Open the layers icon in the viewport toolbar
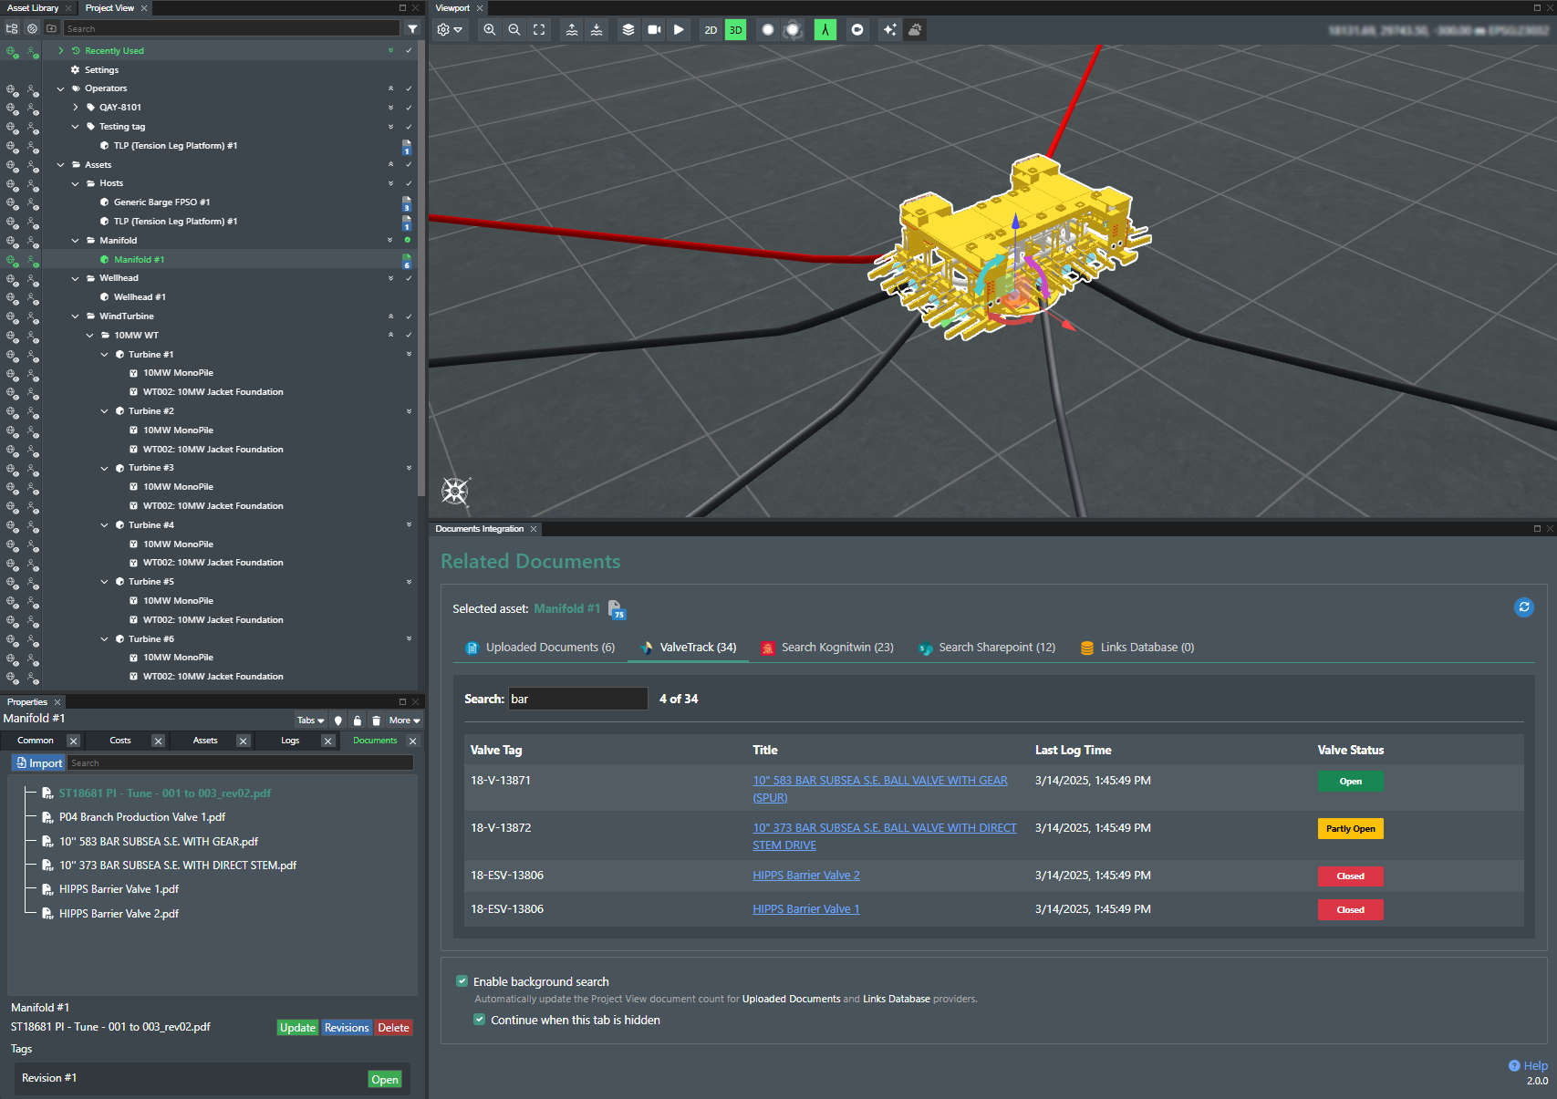Viewport: 1557px width, 1099px height. point(628,29)
